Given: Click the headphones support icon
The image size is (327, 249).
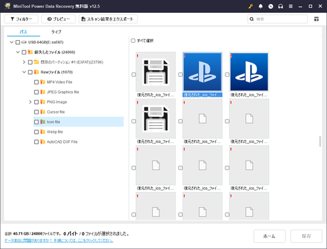Looking at the screenshot, I should pos(281,6).
